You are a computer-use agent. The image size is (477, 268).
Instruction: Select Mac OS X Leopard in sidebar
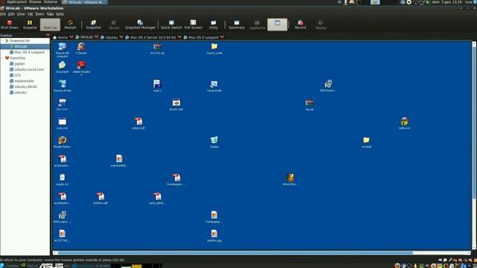(x=29, y=52)
